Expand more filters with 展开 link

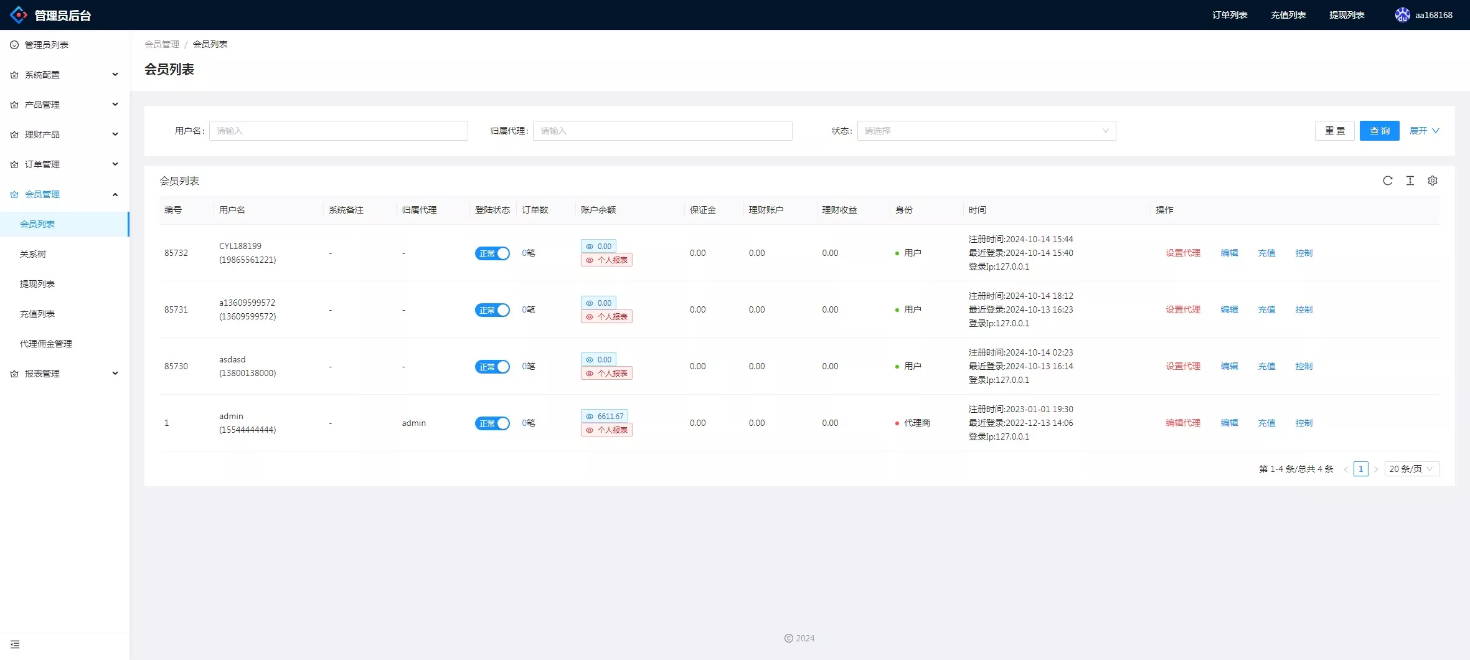1424,131
